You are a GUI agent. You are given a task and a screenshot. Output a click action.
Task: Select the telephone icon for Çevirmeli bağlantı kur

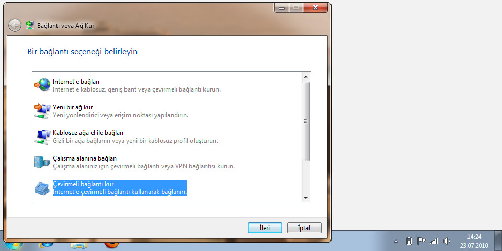pos(42,188)
